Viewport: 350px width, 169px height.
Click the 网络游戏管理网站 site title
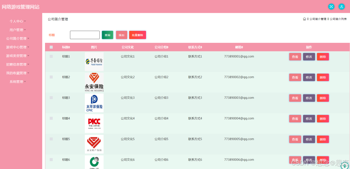(21, 7)
